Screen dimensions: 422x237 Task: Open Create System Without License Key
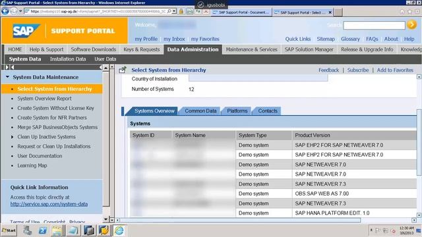pos(55,108)
